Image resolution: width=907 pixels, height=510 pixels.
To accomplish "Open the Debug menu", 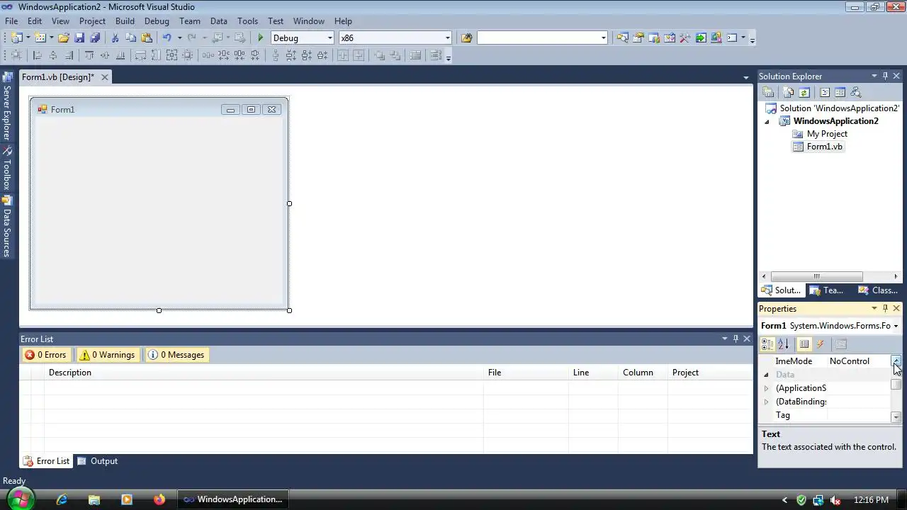I will coord(157,21).
